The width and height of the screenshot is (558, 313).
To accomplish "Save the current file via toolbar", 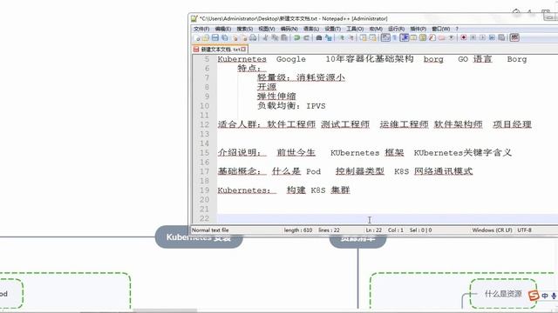I will click(215, 37).
